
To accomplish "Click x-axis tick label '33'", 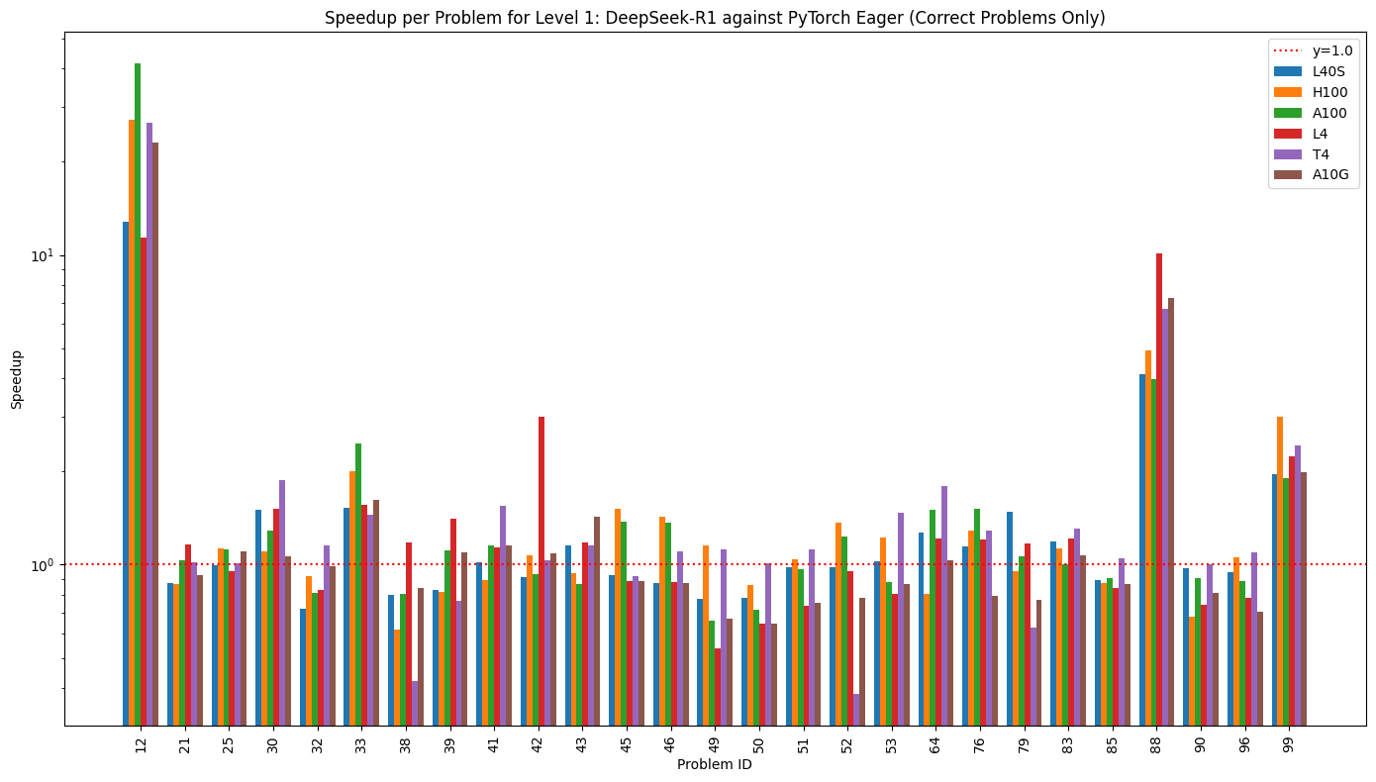I will (x=361, y=743).
